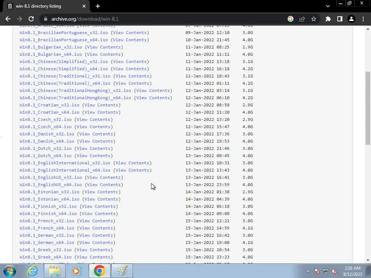The image size is (371, 278).
Task: Download Win8.1_French_x64.iso
Action: coord(47,228)
